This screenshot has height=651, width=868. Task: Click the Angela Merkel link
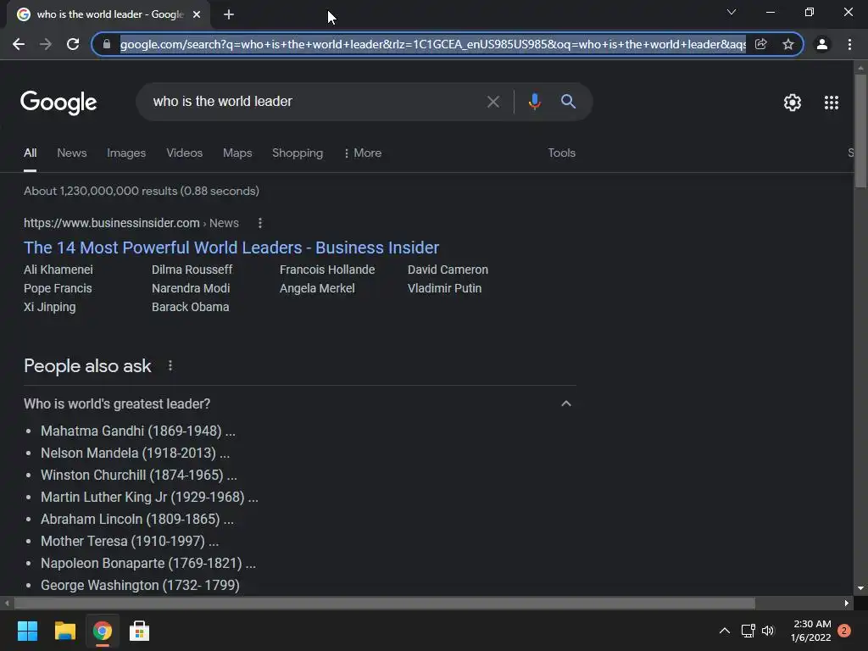[x=317, y=288]
